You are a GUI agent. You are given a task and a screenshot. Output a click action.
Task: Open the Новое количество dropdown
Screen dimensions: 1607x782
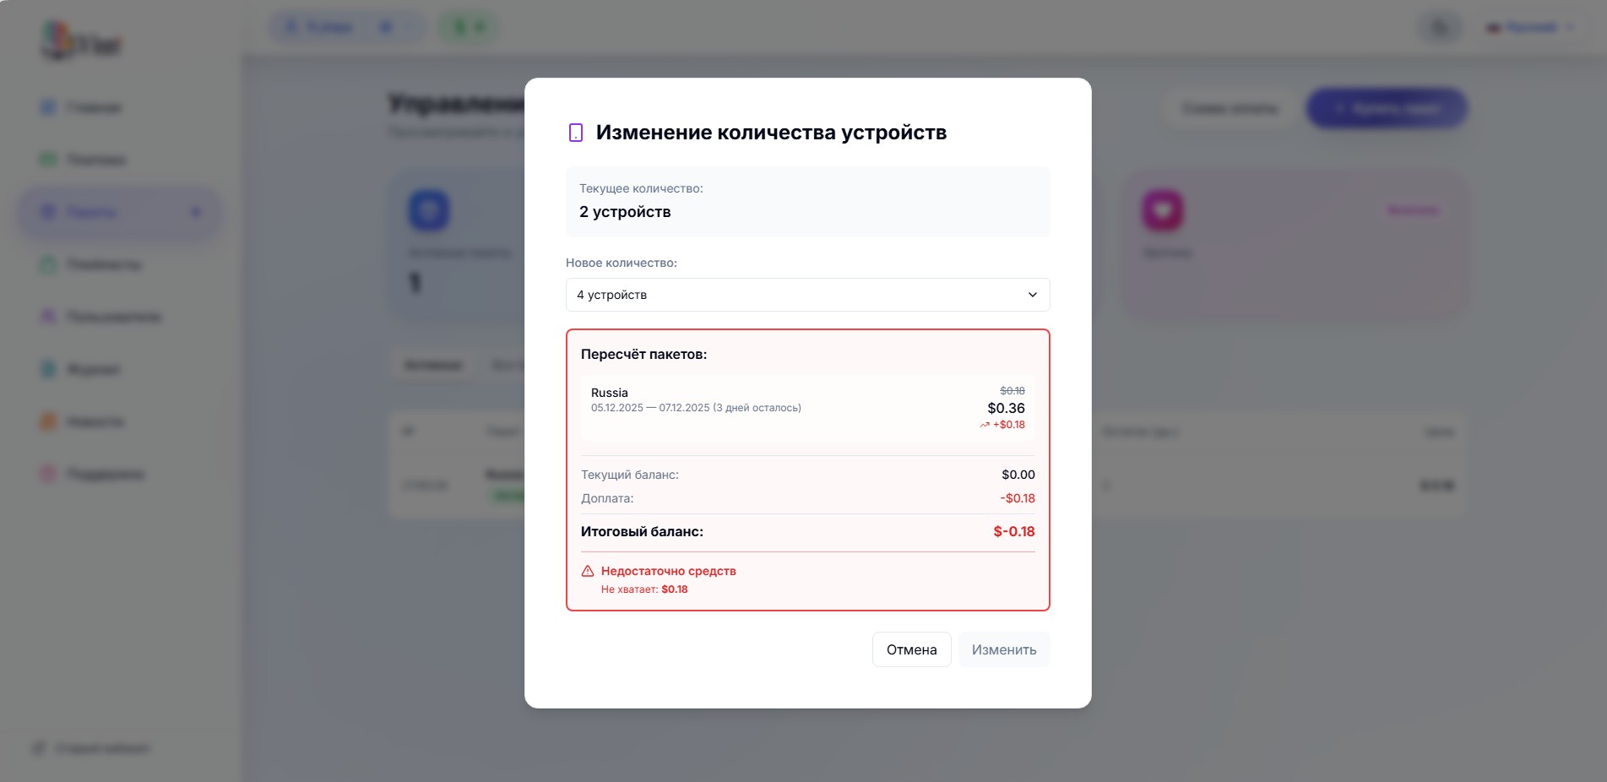pyautogui.click(x=807, y=295)
